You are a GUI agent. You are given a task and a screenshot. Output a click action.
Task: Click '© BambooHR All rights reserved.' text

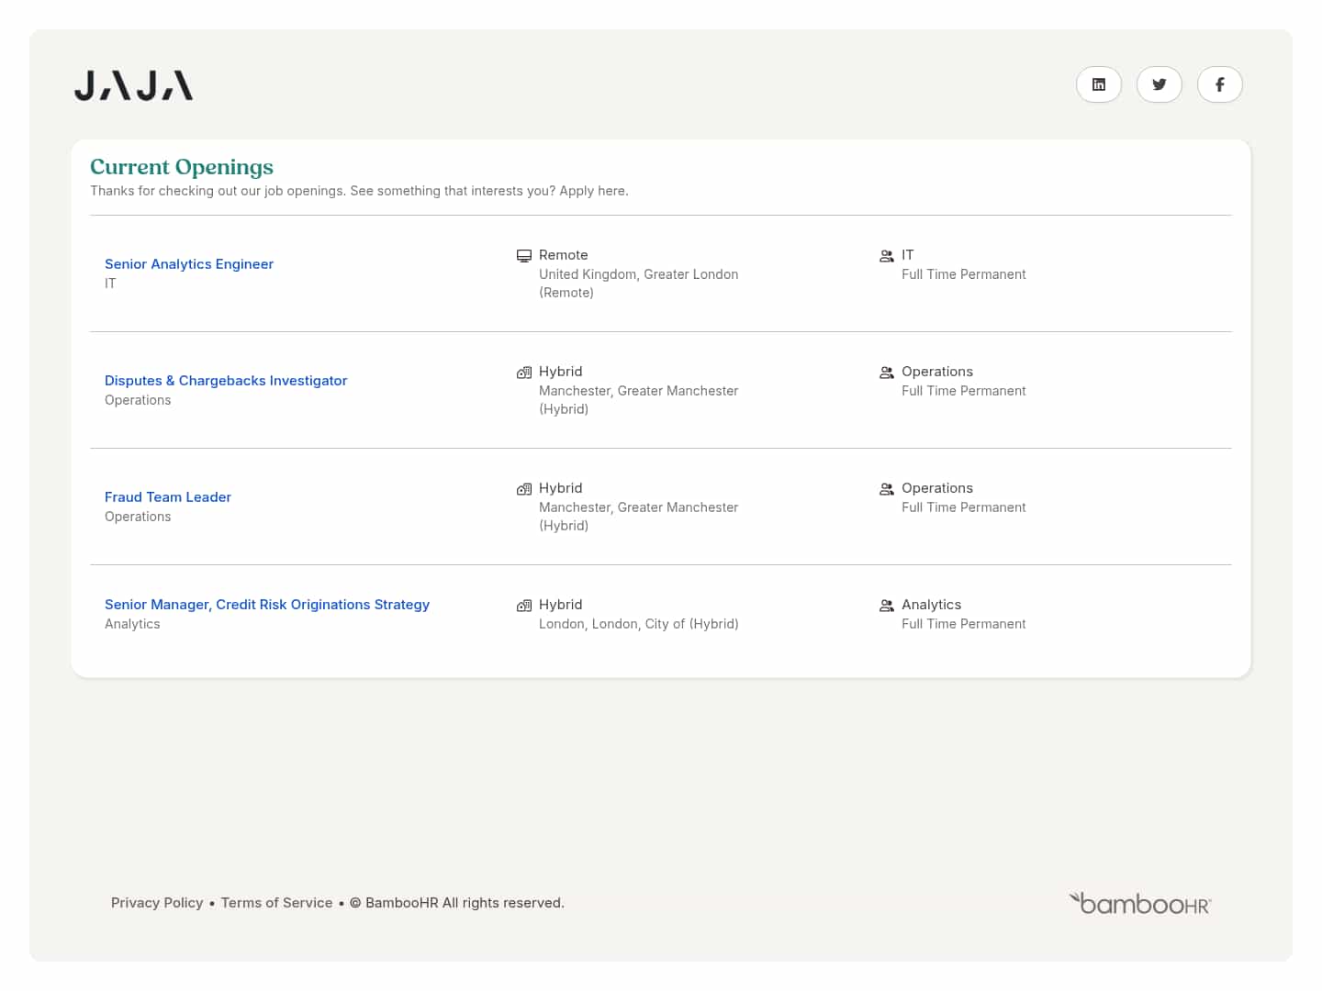[457, 903]
